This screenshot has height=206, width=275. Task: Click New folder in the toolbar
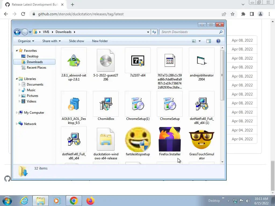point(100,41)
